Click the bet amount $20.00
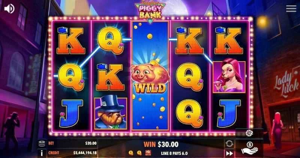The width and height of the screenshot is (300, 158). coord(91,143)
